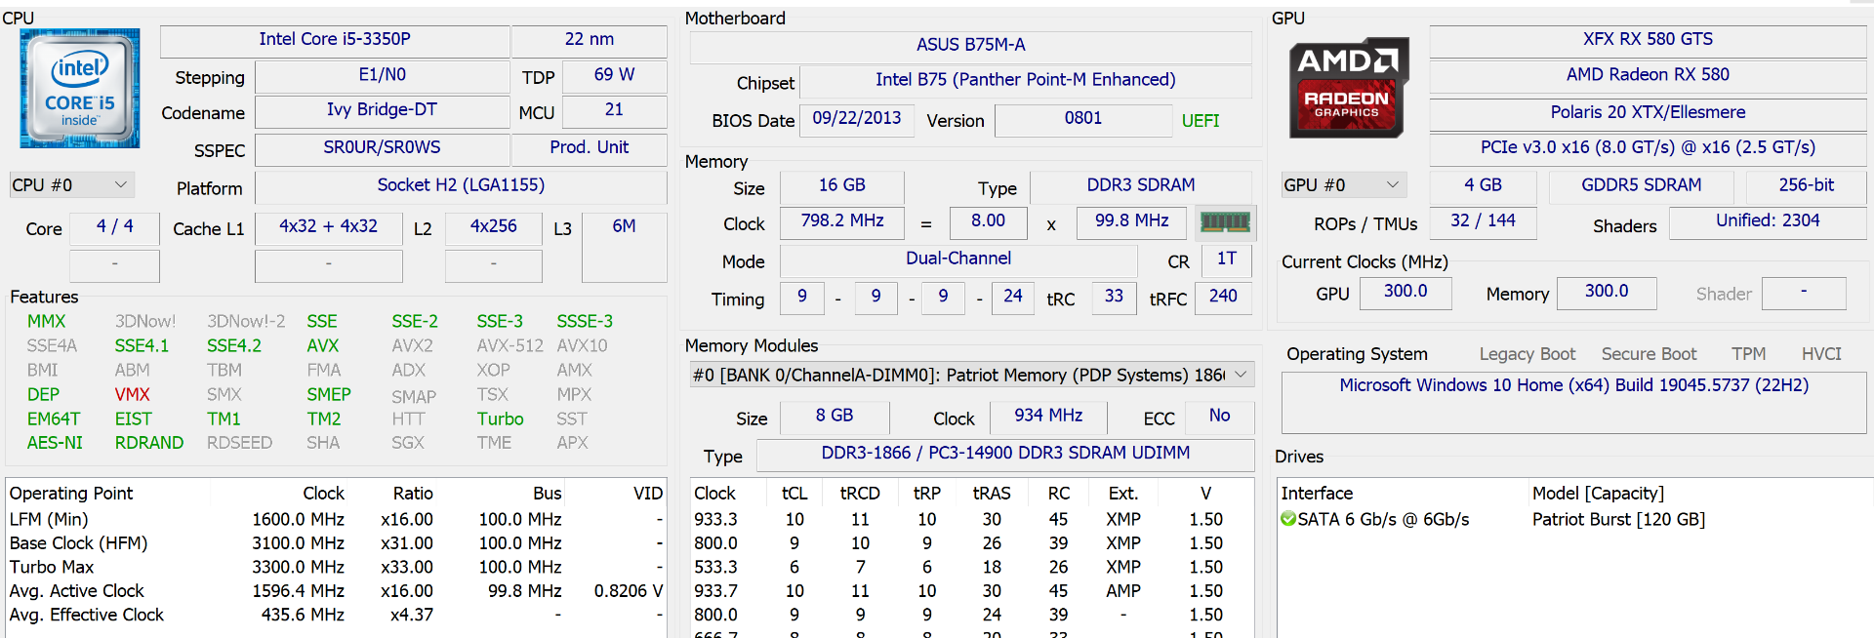Click the Base Clock (HFM) row
The height and width of the screenshot is (638, 1874).
(x=336, y=543)
